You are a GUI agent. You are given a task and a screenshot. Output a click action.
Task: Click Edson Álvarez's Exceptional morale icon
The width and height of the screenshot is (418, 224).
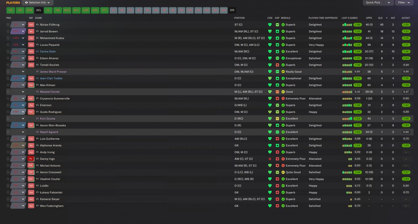tap(283, 58)
